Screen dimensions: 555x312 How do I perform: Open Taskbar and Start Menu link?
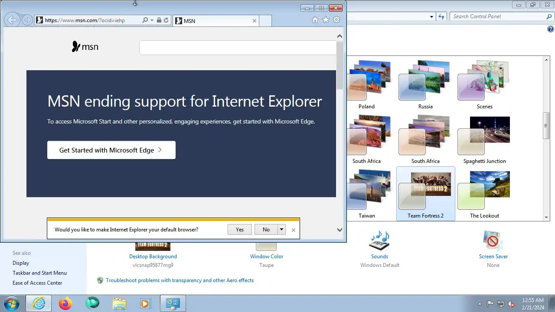pyautogui.click(x=39, y=273)
